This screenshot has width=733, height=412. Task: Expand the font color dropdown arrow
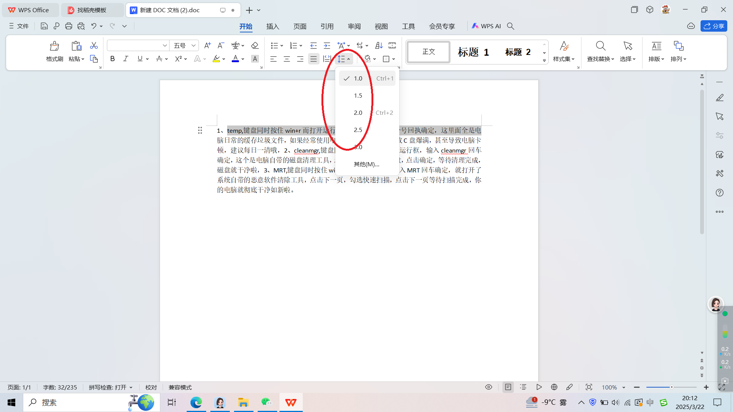pyautogui.click(x=243, y=59)
